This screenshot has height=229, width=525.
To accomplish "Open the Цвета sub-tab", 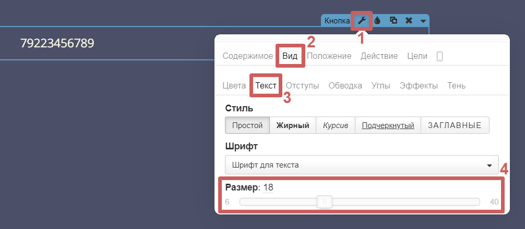I will (234, 85).
